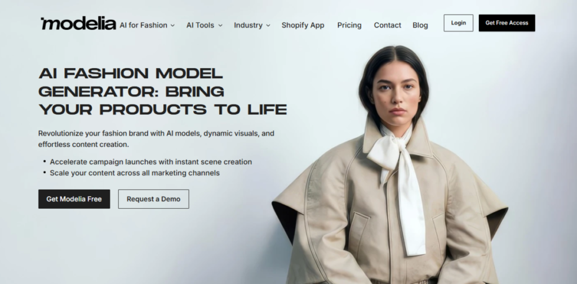This screenshot has width=577, height=284.
Task: Click the modelia logo
Action: pos(78,24)
